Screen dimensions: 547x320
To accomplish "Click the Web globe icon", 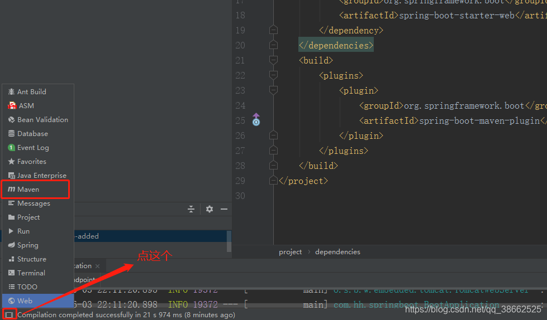I will point(11,300).
